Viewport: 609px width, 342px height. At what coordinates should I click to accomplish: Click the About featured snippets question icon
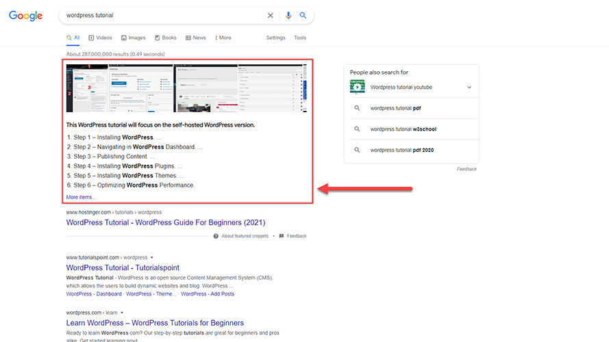point(216,236)
